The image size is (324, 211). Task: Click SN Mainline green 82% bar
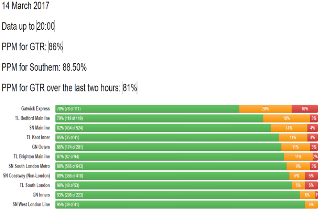pos(163,128)
